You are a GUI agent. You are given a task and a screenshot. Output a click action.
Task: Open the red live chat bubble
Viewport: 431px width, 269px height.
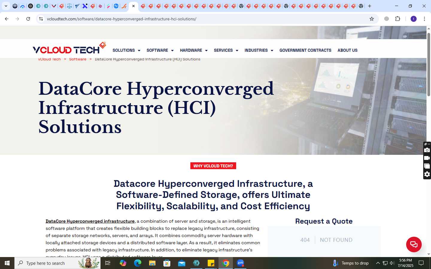[x=414, y=244]
